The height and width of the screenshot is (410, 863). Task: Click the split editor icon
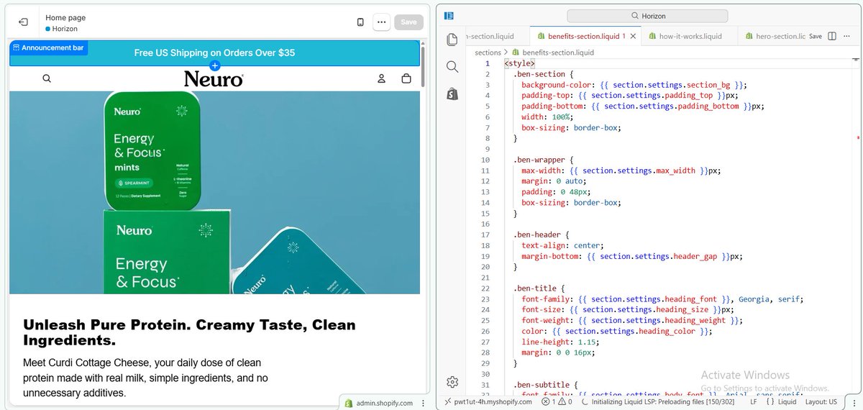pyautogui.click(x=832, y=36)
